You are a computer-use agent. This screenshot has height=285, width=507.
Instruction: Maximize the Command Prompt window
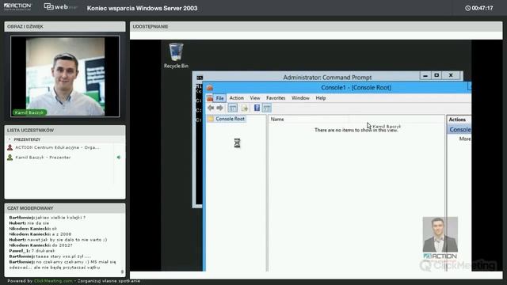(x=436, y=76)
